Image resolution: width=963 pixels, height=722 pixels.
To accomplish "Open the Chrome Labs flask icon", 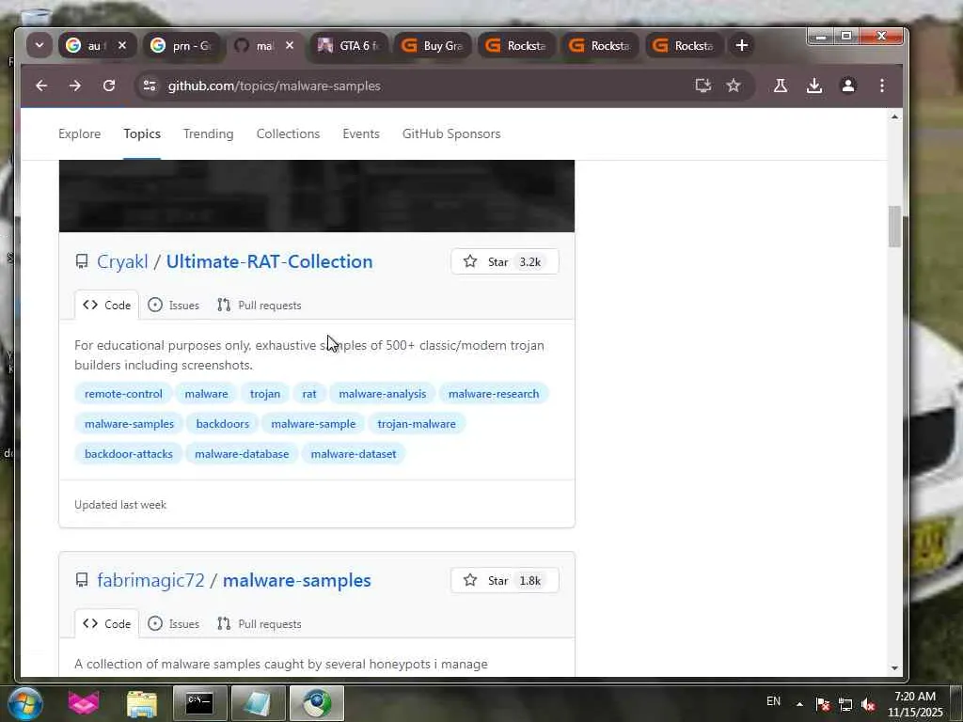I will 781,86.
